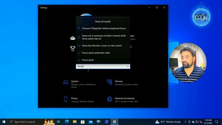Image resolution: width=222 pixels, height=125 pixels.
Task: Click the OneDrive cloud icon in Settings
Action: [x=73, y=38]
